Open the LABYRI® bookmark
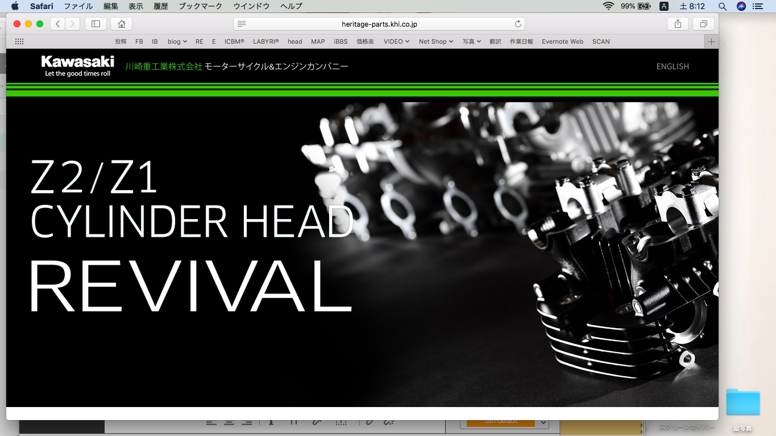Viewport: 776px width, 436px height. pos(266,41)
